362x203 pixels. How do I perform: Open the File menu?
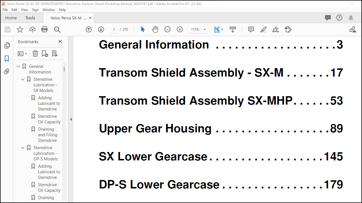[x=5, y=10]
